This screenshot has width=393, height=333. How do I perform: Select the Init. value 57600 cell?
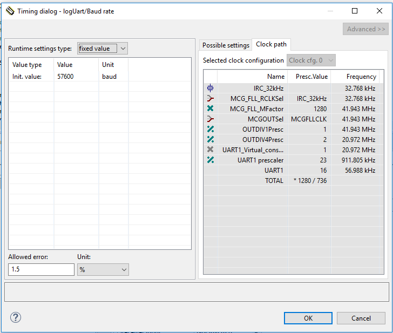tap(76, 77)
